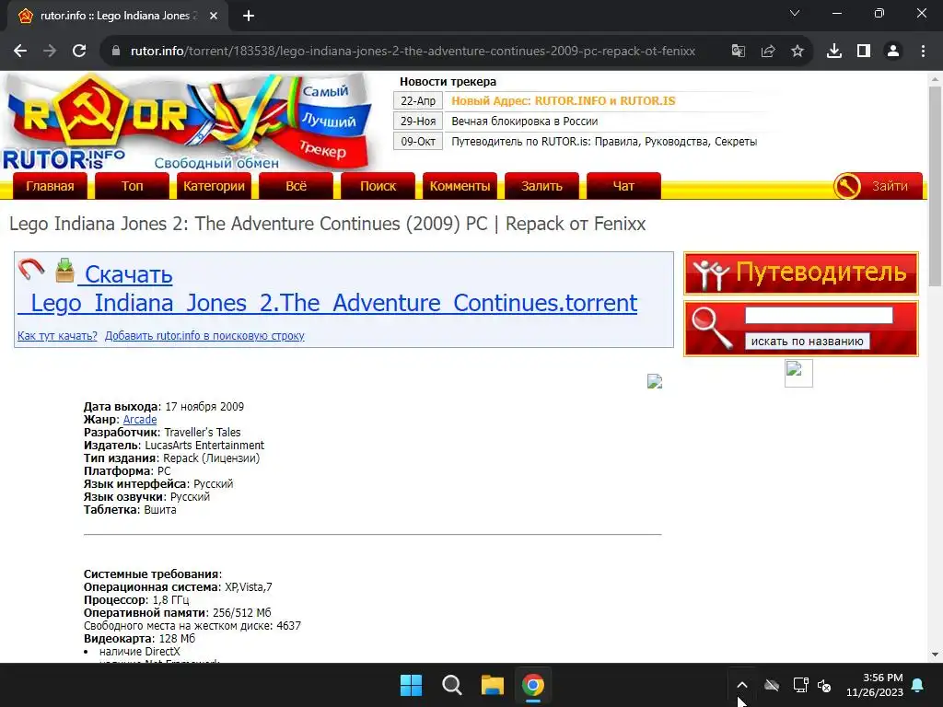The width and height of the screenshot is (943, 707).
Task: Open Chrome downloads icon
Action: [834, 52]
